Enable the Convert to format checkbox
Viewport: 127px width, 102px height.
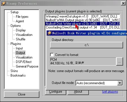(x=52, y=55)
